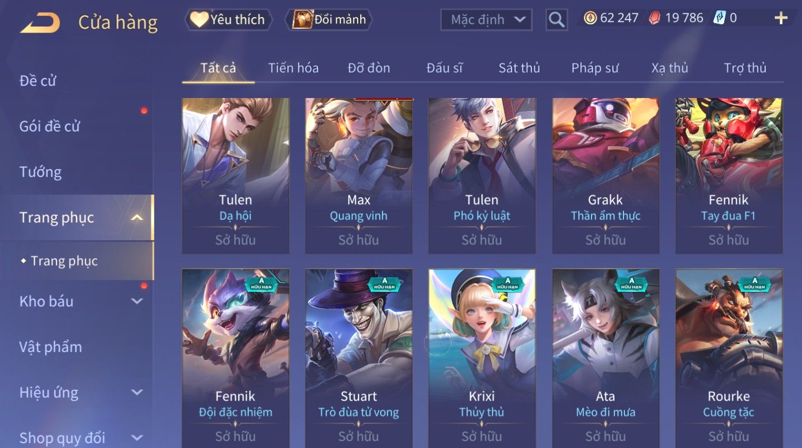The width and height of the screenshot is (802, 448).
Task: Click the golden back arrow icon
Action: point(40,23)
